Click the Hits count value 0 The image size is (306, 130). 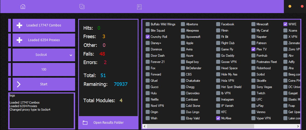99,28
